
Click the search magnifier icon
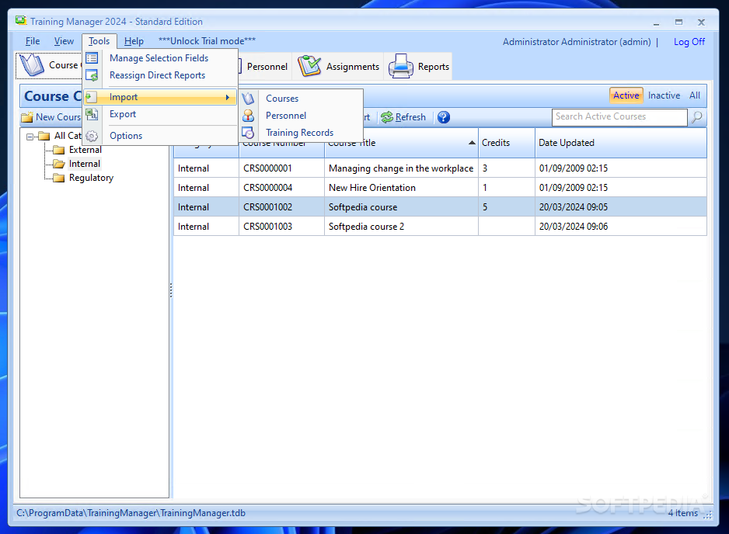coord(696,117)
